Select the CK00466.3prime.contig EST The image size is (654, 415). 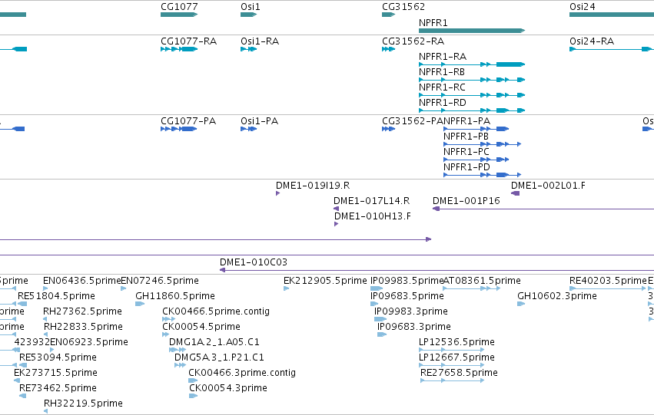[193, 381]
